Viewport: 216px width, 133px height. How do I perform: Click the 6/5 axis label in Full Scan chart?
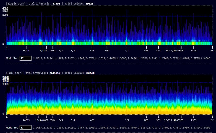(x=61, y=120)
